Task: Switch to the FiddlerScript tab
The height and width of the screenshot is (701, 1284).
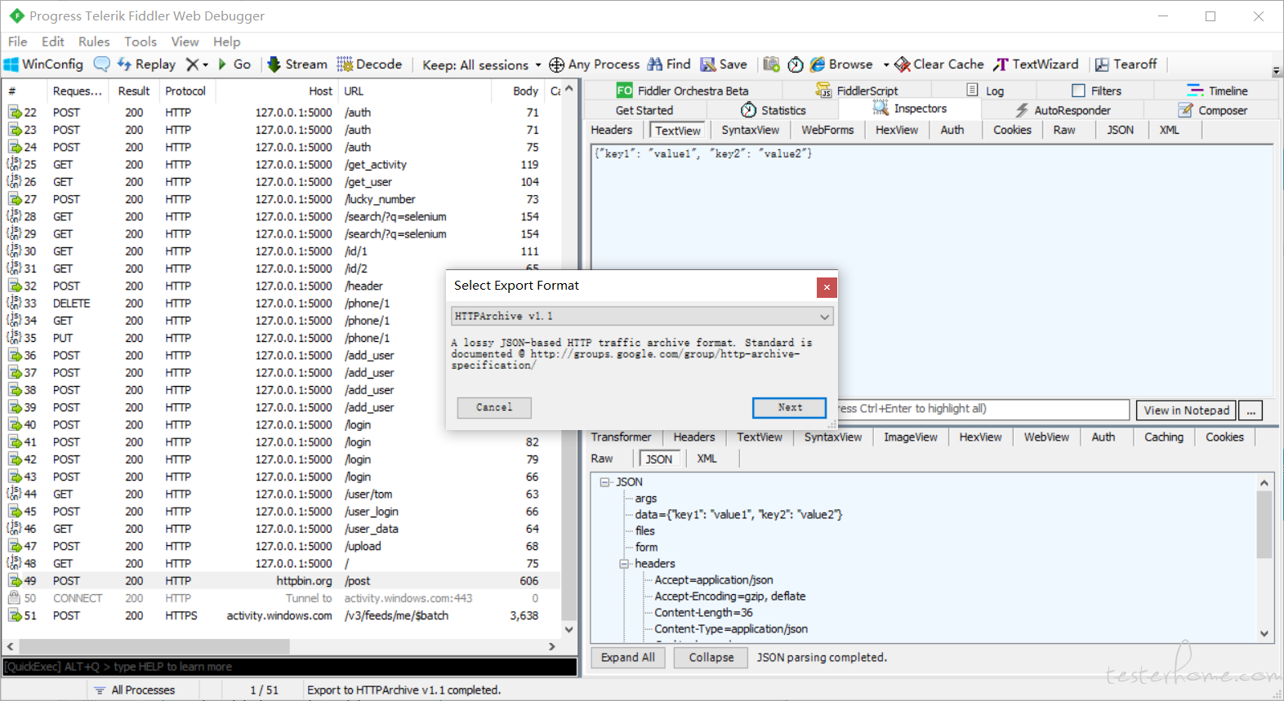Action: tap(857, 91)
